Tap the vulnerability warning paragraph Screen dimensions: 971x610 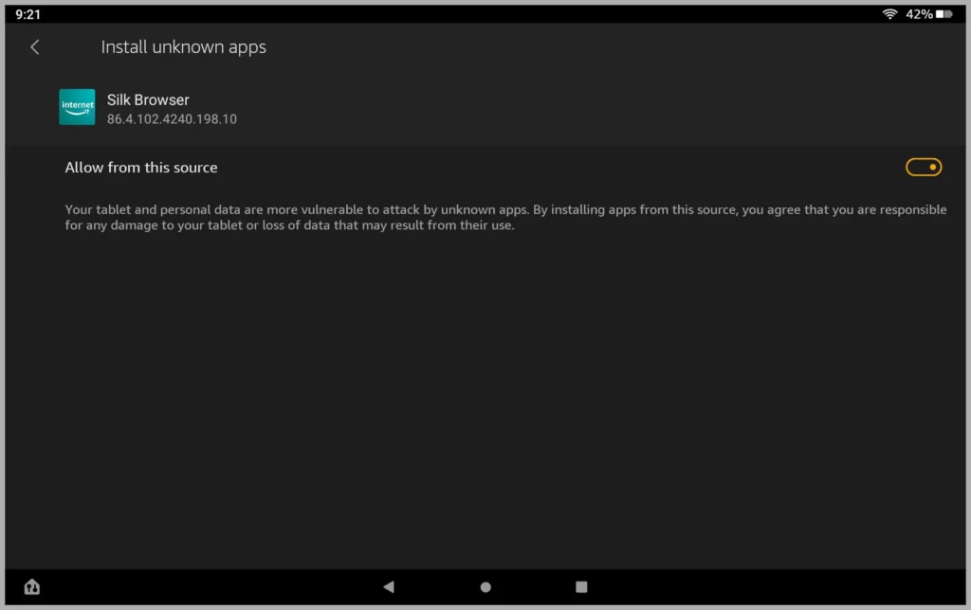coord(505,217)
